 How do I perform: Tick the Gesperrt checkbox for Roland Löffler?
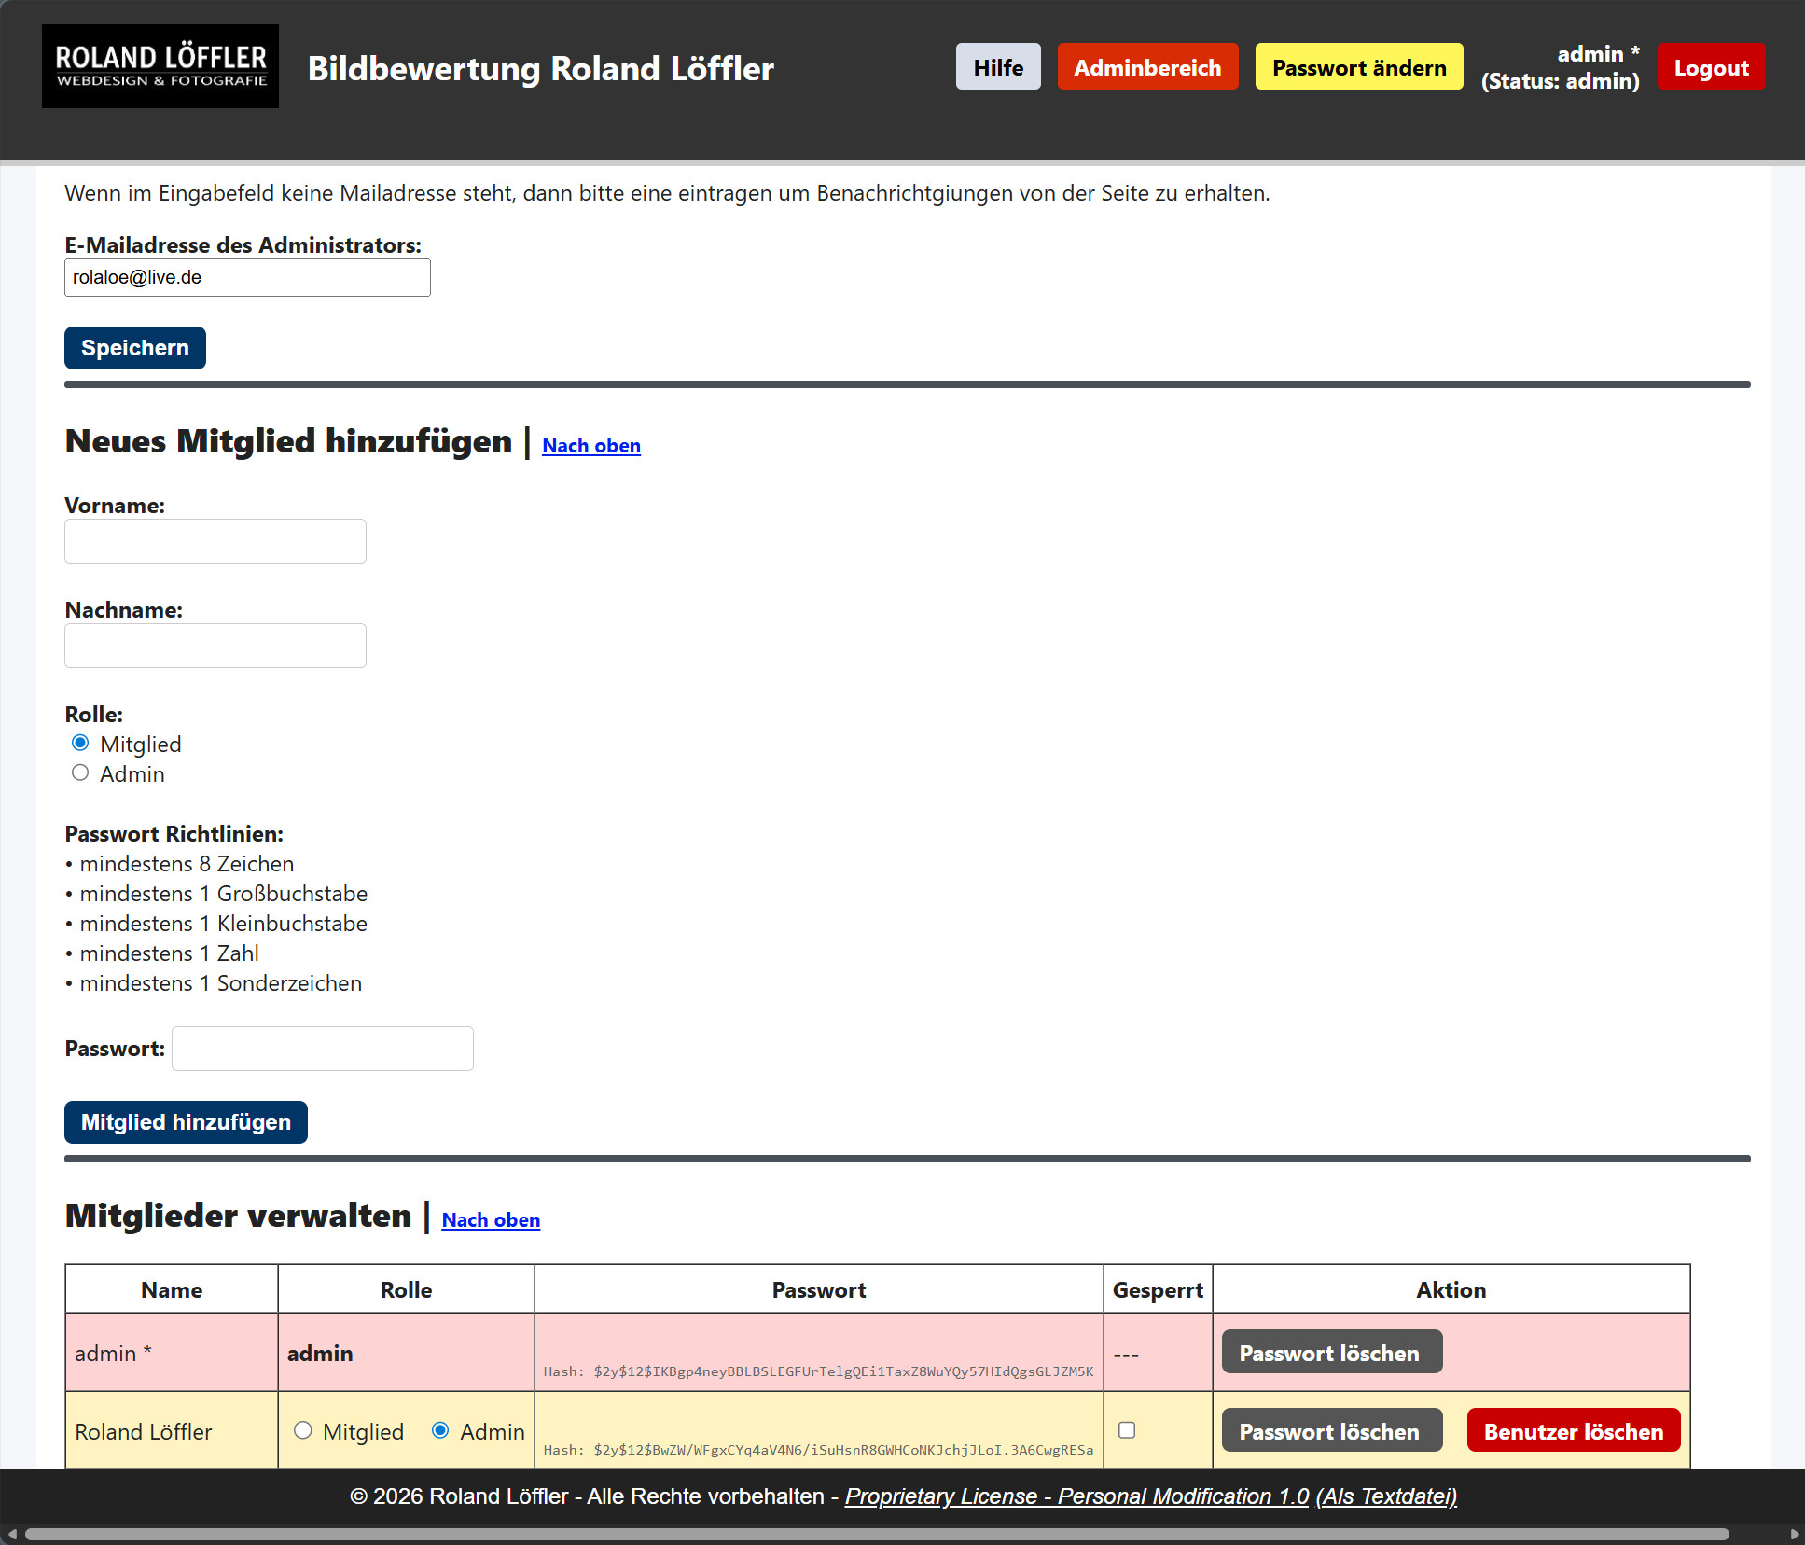(1126, 1430)
